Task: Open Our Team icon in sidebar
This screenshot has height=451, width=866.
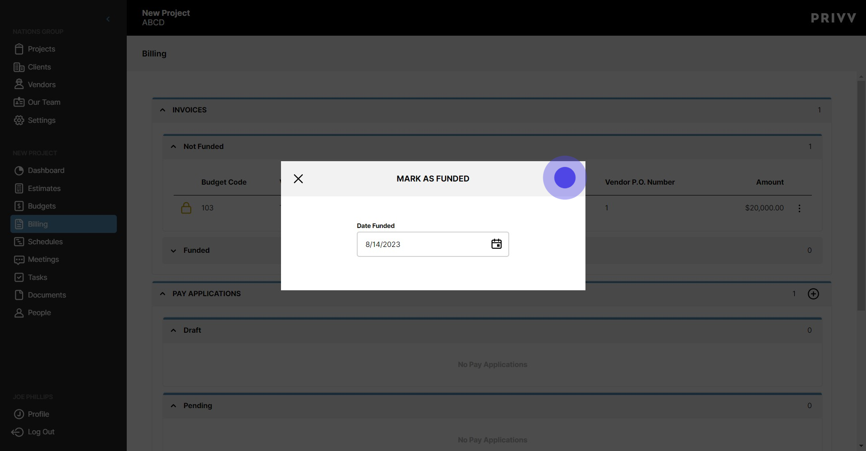Action: 19,102
